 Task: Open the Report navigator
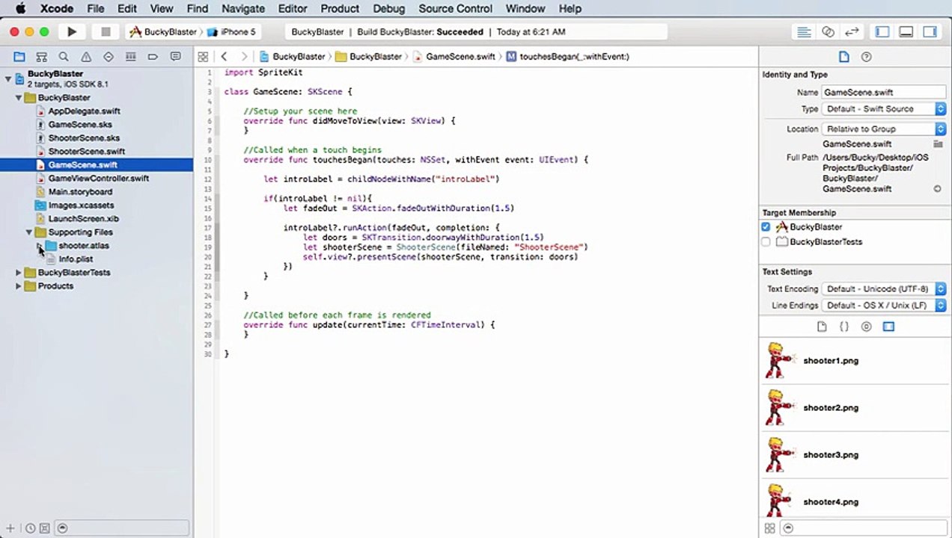point(175,57)
